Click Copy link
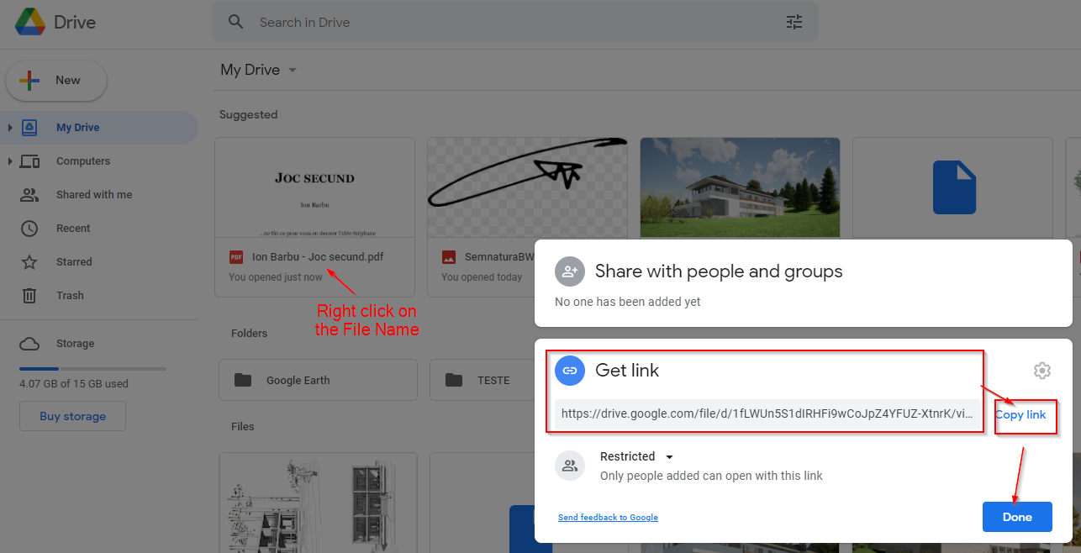 (x=1021, y=414)
